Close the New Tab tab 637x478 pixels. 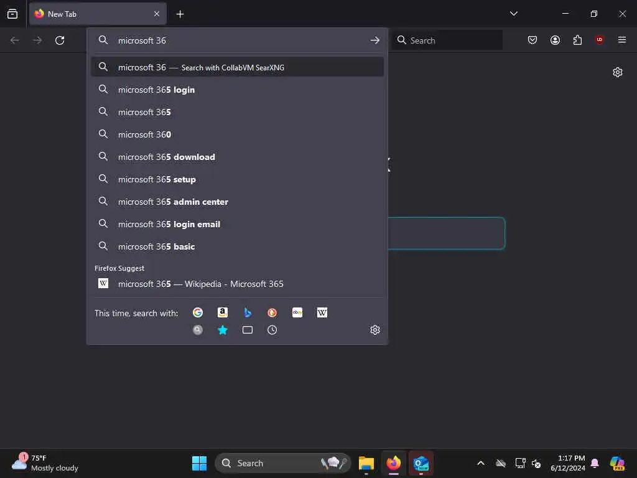(157, 14)
